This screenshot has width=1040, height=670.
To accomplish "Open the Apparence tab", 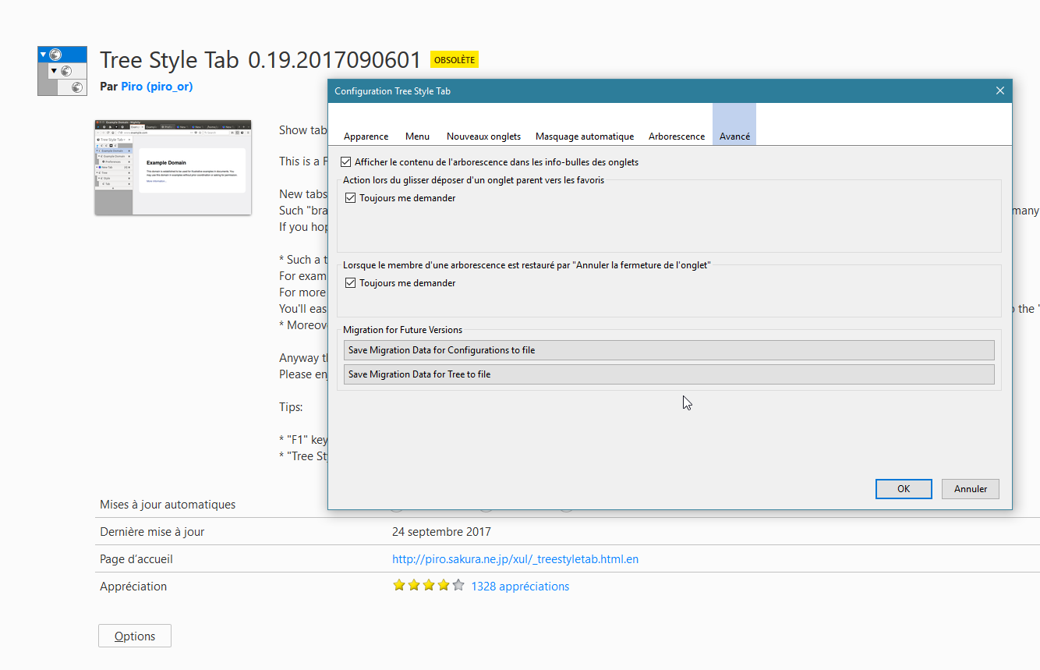I will click(366, 136).
